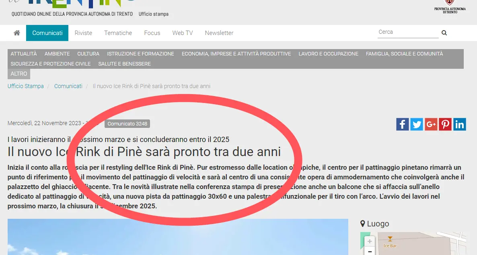Viewport: 477px width, 255px height.
Task: Select SALUTE E BENESSERE category
Action: (124, 64)
